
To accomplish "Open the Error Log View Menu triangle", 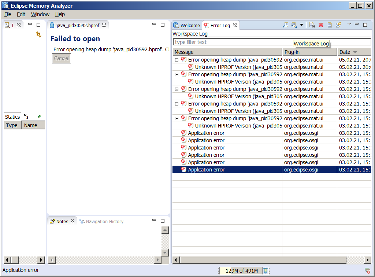I will [349, 25].
